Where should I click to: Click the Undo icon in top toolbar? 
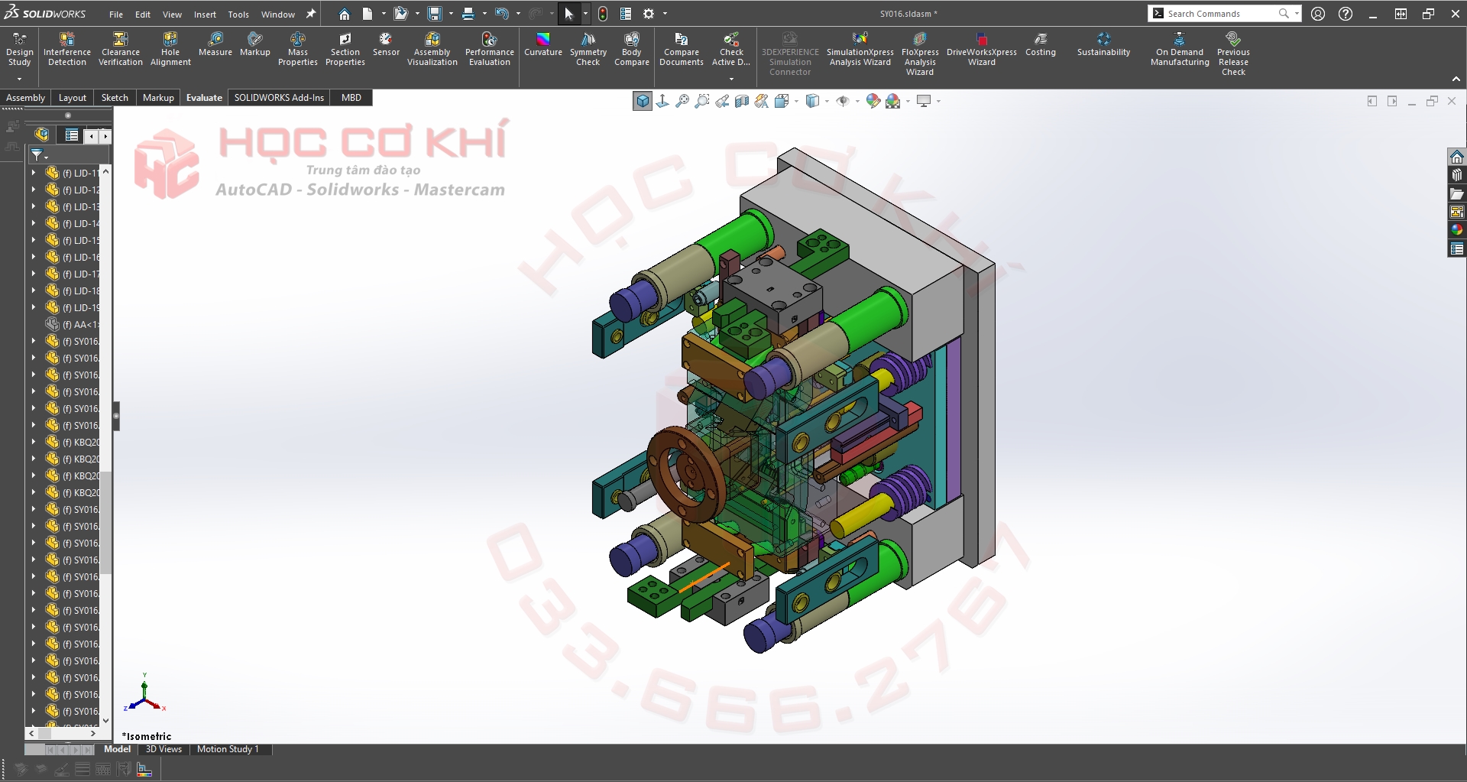(x=501, y=14)
